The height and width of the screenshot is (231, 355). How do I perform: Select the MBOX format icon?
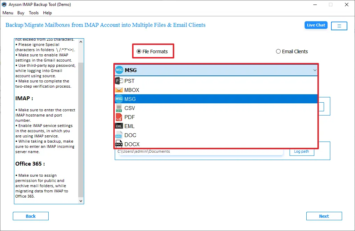pos(119,90)
